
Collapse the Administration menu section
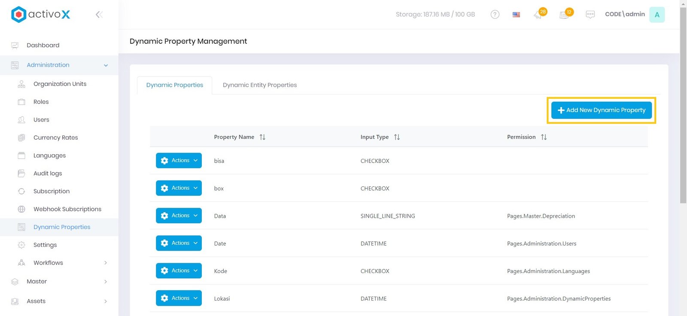pyautogui.click(x=106, y=65)
